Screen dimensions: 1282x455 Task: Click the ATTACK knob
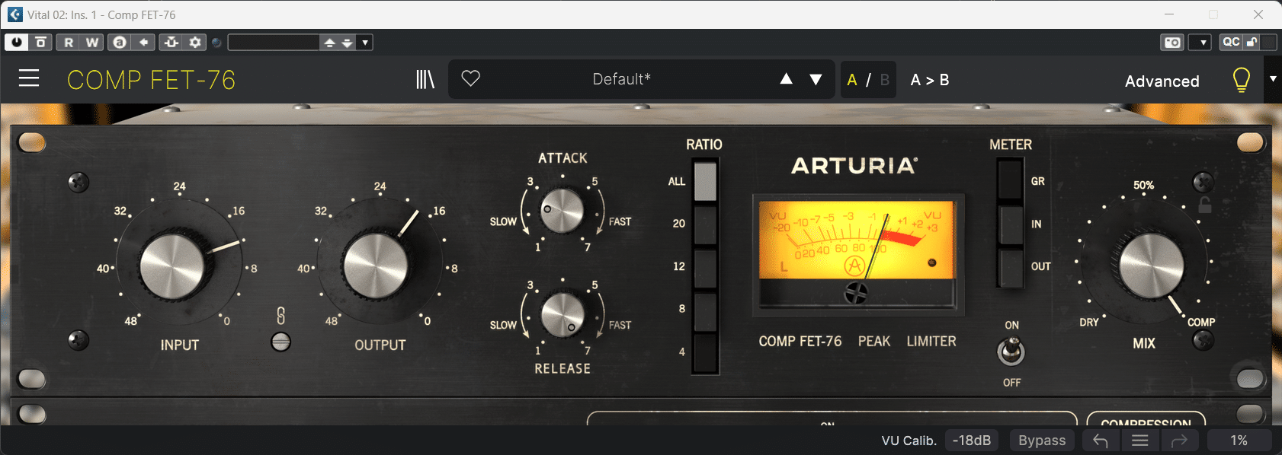point(562,211)
